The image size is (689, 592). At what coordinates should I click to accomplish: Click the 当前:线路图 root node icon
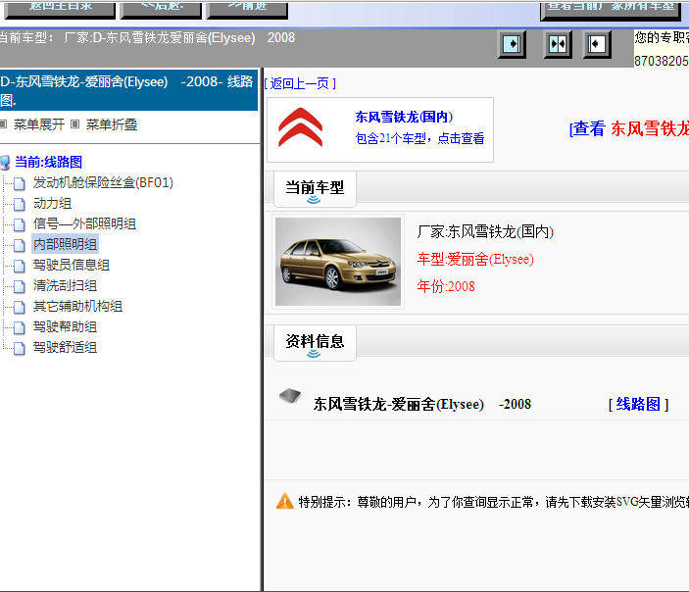click(x=5, y=162)
